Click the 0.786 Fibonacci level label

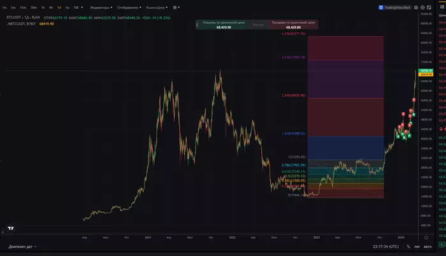(294, 166)
